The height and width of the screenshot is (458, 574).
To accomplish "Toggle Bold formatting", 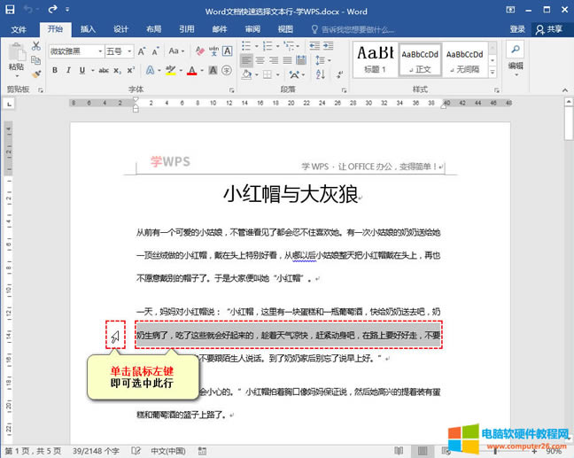I will (x=55, y=70).
